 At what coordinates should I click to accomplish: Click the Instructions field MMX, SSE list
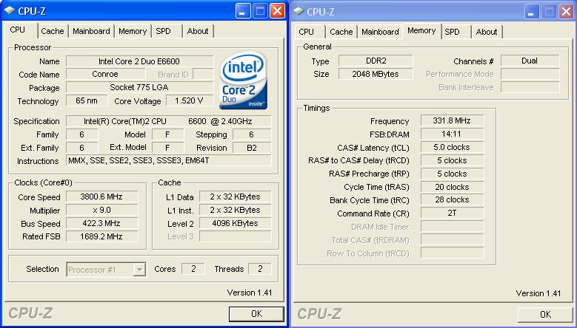click(169, 160)
